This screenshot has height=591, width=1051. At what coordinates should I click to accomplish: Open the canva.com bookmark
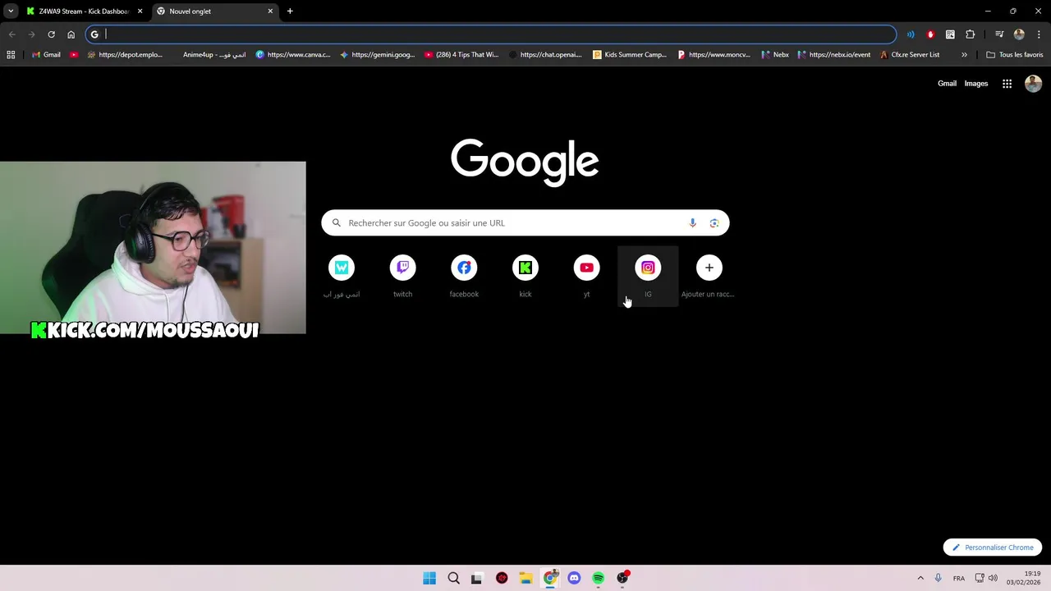[x=293, y=55]
